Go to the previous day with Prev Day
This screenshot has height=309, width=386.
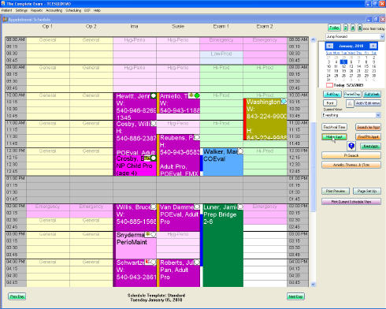(x=17, y=296)
